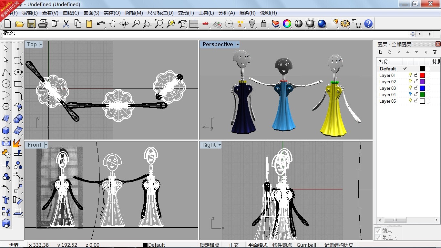Viewport: 441px width, 248px height.
Task: Open the 实体(O) menu
Action: pos(112,13)
